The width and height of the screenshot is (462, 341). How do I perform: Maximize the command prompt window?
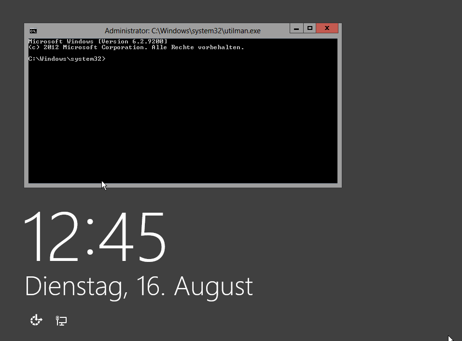pos(309,28)
